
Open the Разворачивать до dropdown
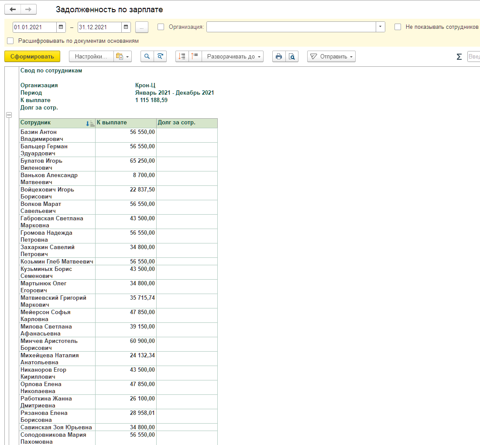tap(233, 57)
